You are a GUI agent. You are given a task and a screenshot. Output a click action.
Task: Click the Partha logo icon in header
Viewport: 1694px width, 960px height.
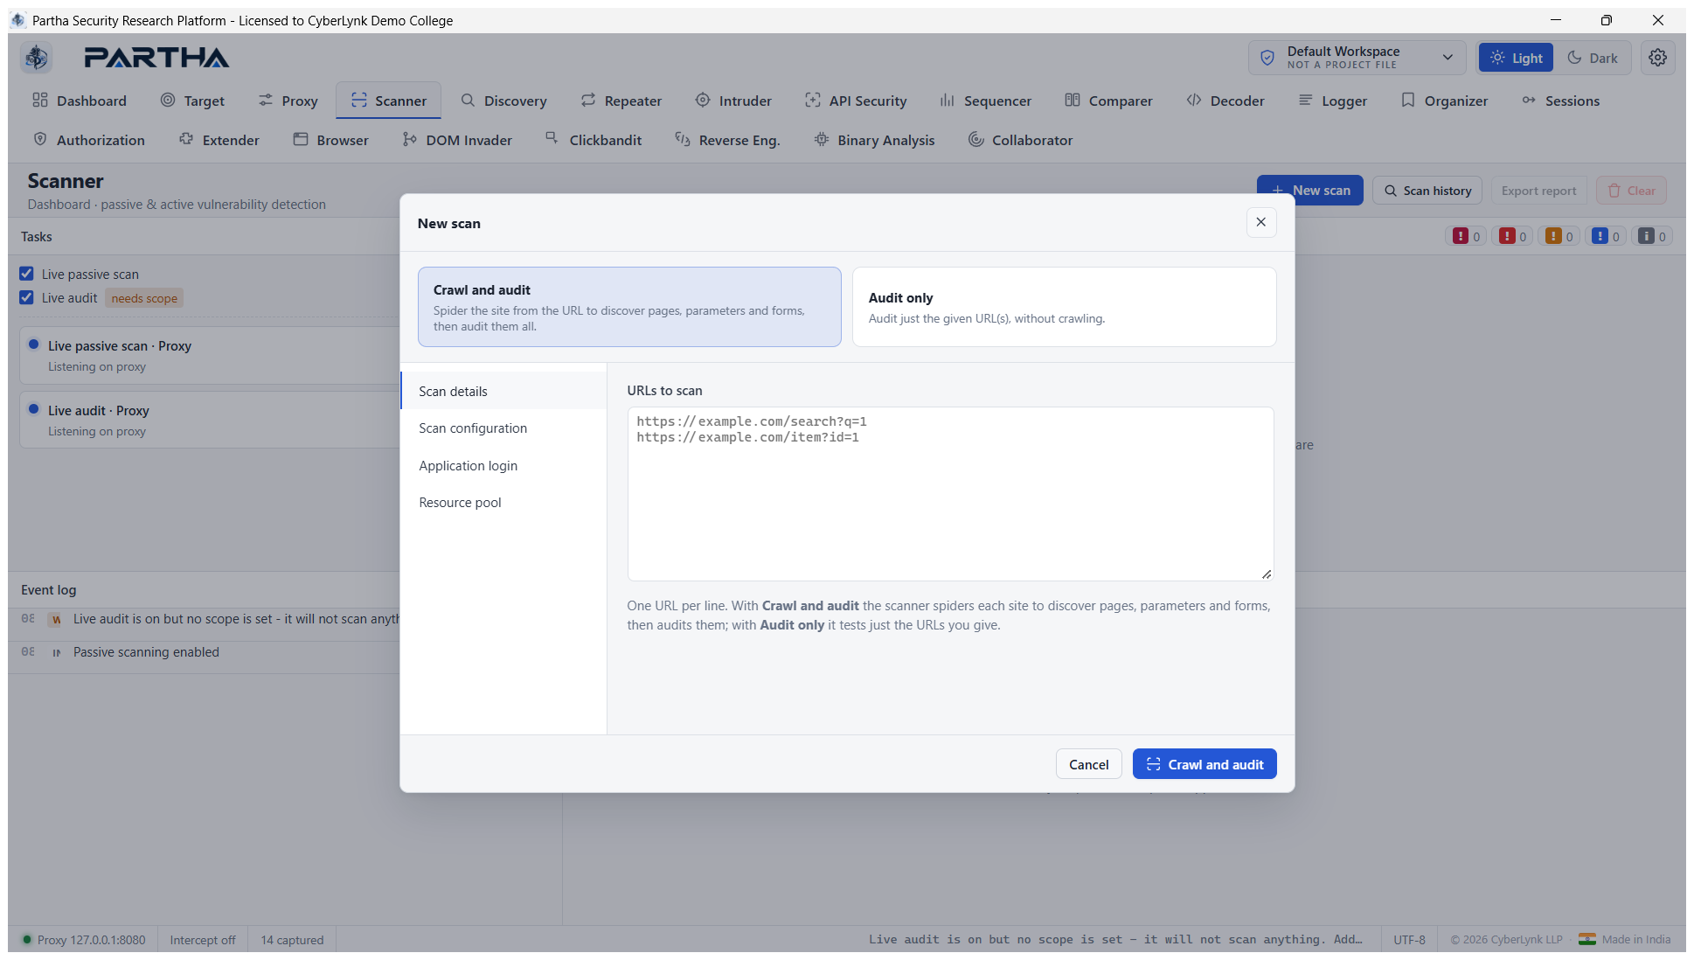pyautogui.click(x=36, y=58)
